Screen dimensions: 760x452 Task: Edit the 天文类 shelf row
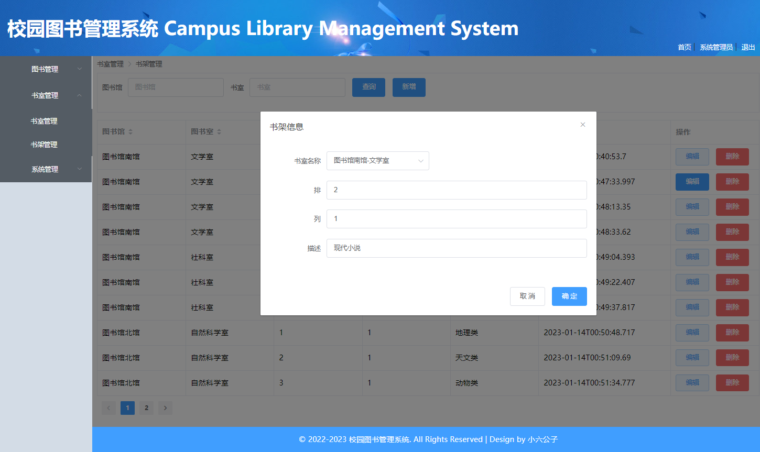pos(692,358)
